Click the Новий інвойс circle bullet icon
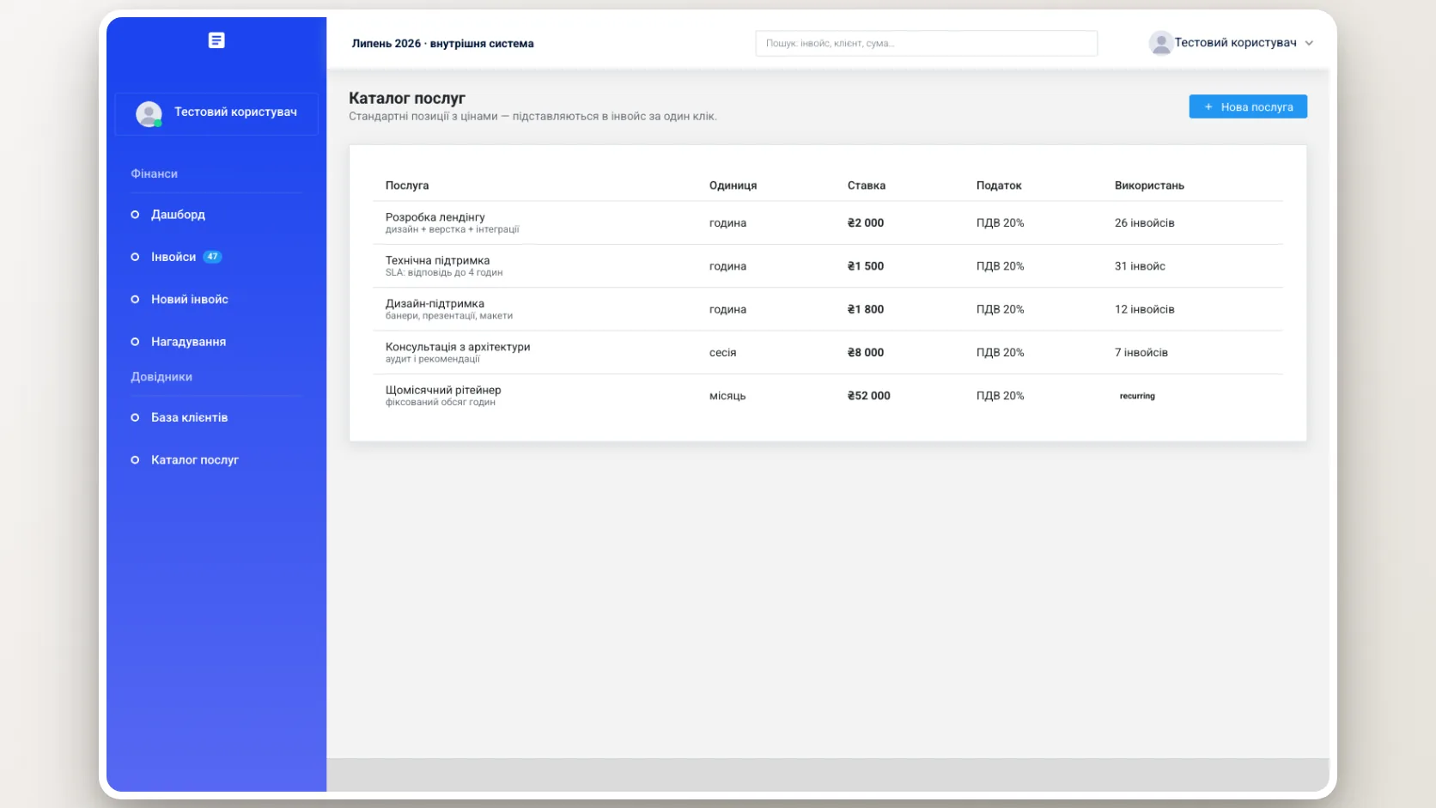 tap(135, 300)
